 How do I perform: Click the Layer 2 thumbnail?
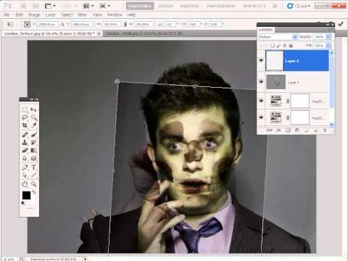274,60
